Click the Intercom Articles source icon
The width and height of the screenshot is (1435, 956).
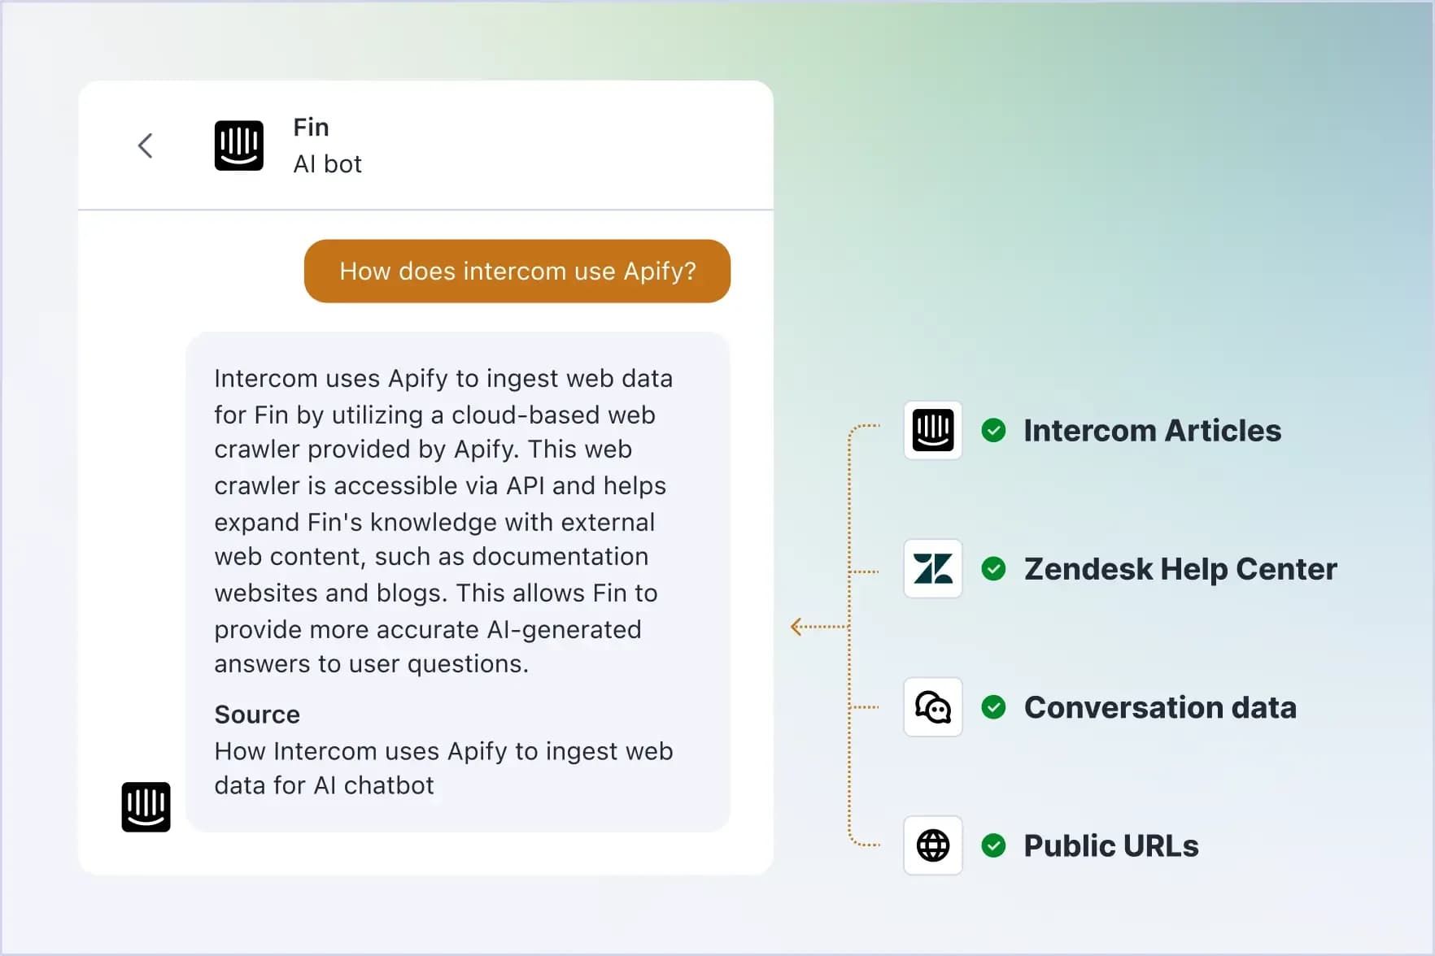933,431
